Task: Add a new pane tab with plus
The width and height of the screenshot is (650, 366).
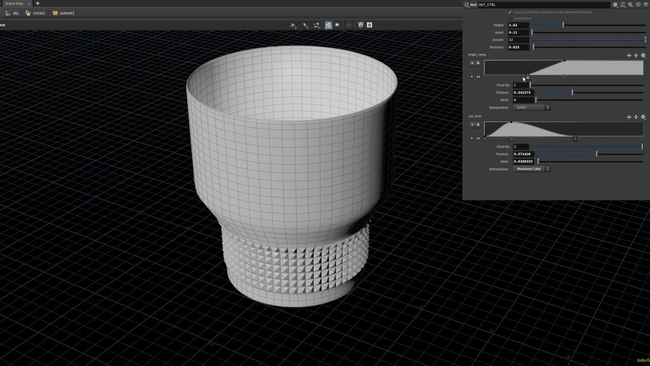Action: tap(38, 4)
